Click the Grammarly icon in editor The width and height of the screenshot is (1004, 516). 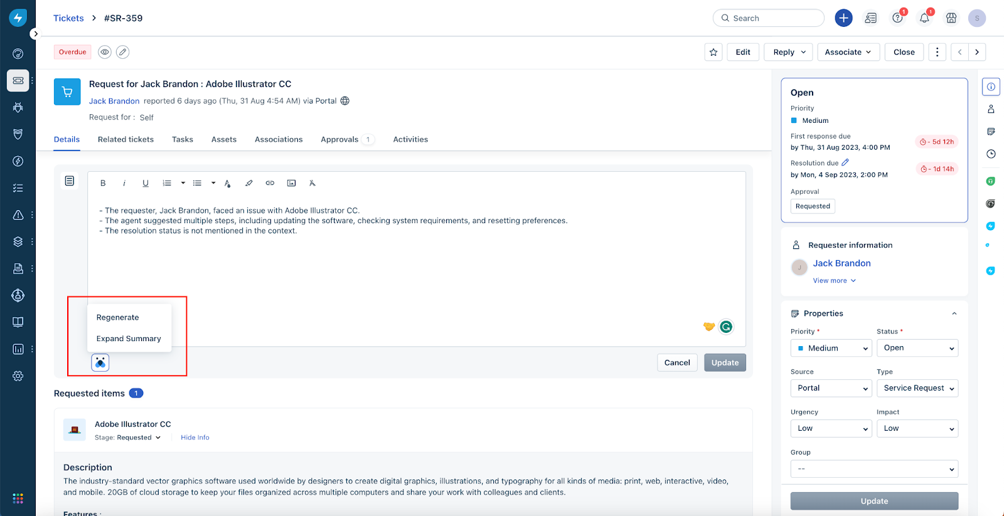click(x=726, y=327)
